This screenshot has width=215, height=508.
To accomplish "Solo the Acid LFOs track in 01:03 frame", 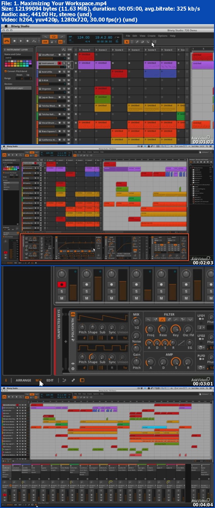I will (x=64, y=72).
